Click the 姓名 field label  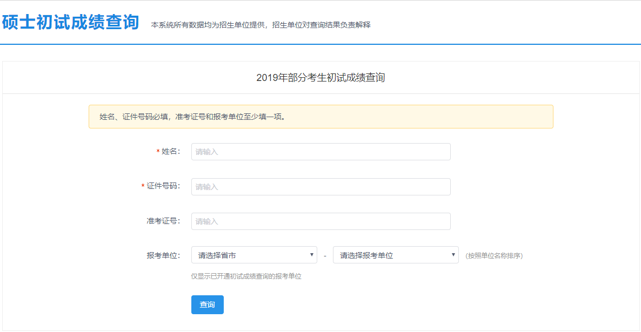pyautogui.click(x=170, y=152)
